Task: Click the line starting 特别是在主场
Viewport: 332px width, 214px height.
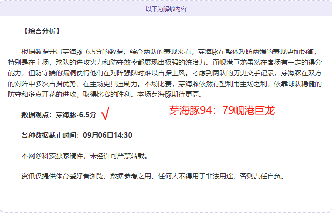Action: pyautogui.click(x=165, y=62)
